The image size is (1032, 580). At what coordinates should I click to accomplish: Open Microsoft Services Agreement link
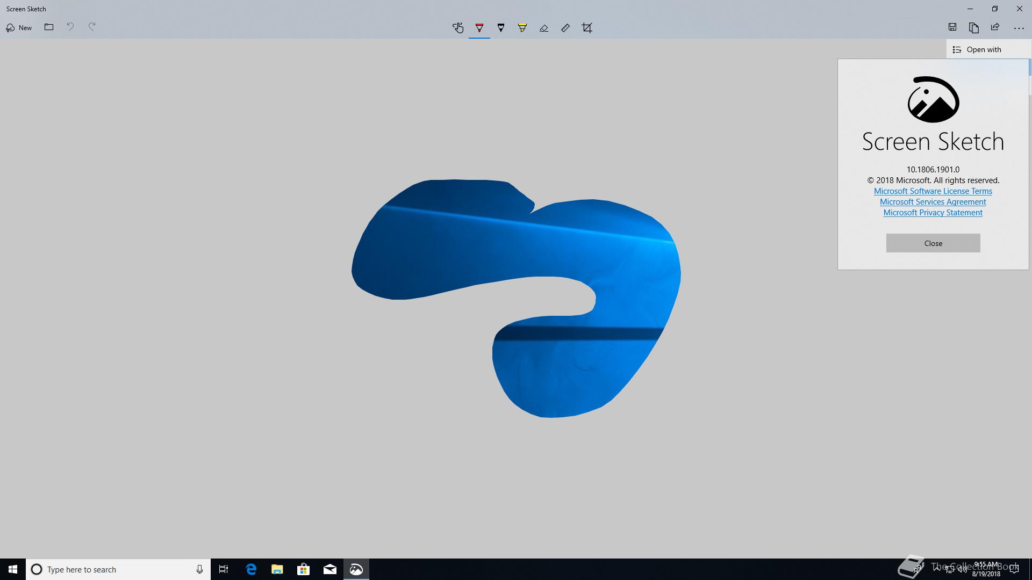click(933, 202)
